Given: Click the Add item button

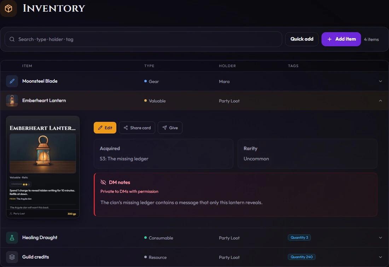Looking at the screenshot, I should (341, 39).
